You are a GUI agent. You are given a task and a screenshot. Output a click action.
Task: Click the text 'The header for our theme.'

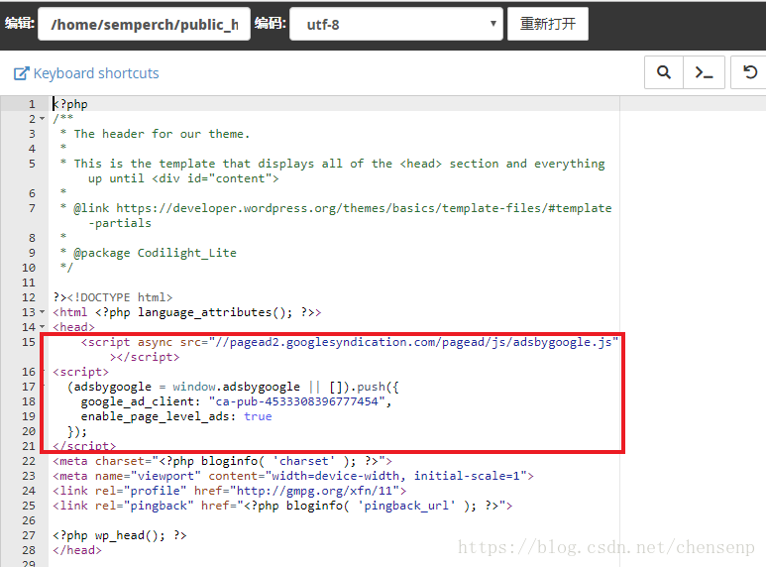point(162,134)
